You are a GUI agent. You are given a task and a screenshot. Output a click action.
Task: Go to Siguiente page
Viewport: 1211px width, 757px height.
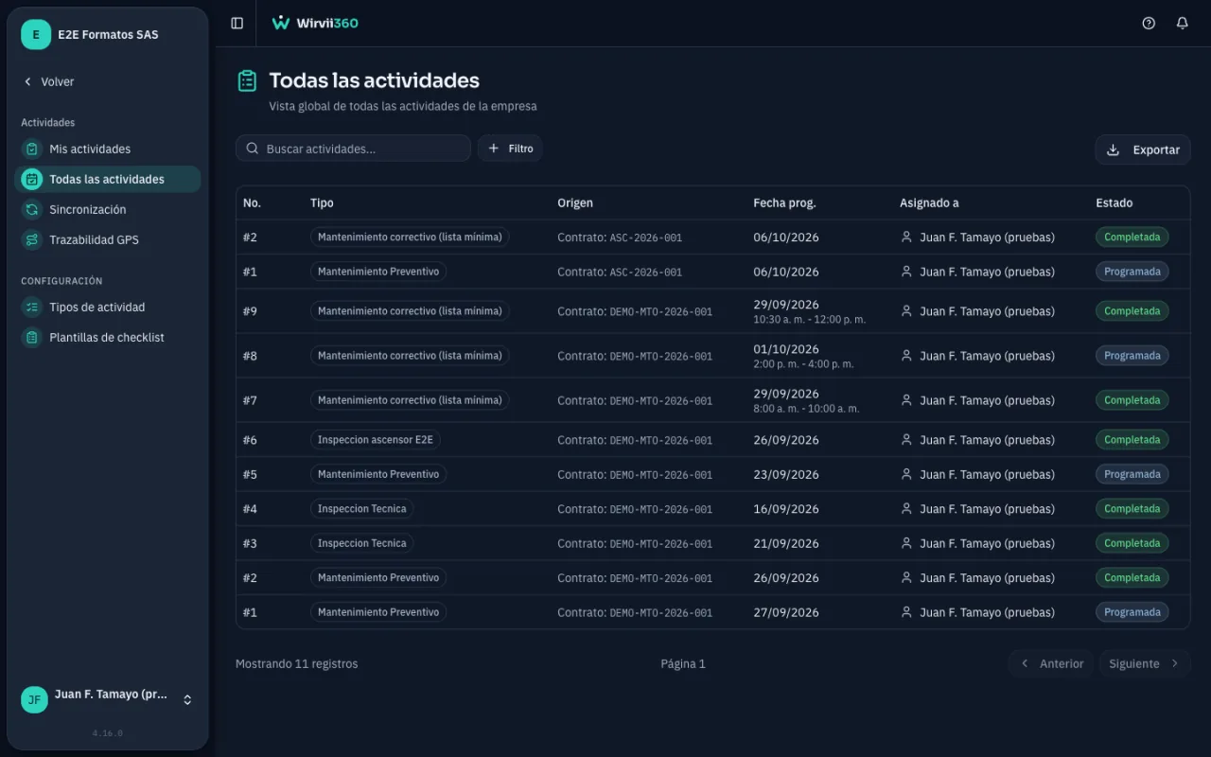(1144, 663)
